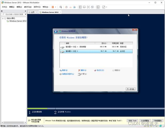Click the 可用空间 column header

[x=113, y=43]
